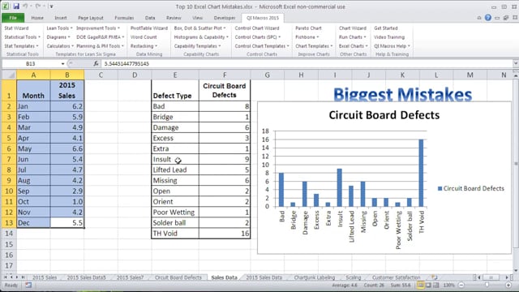Expand Control Charts (SPC) dropdown
The width and height of the screenshot is (519, 292).
[x=258, y=37]
